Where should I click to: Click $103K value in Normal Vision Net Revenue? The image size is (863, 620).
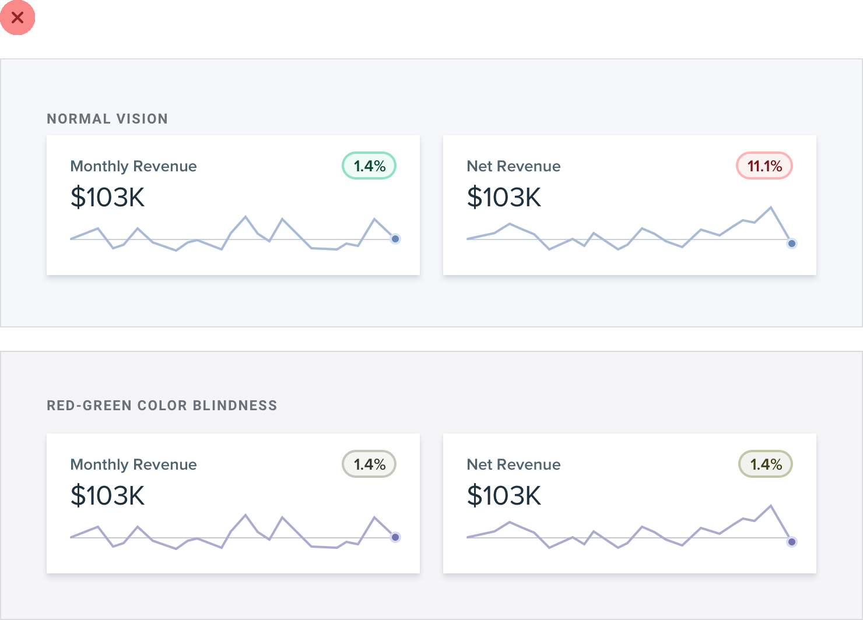504,198
